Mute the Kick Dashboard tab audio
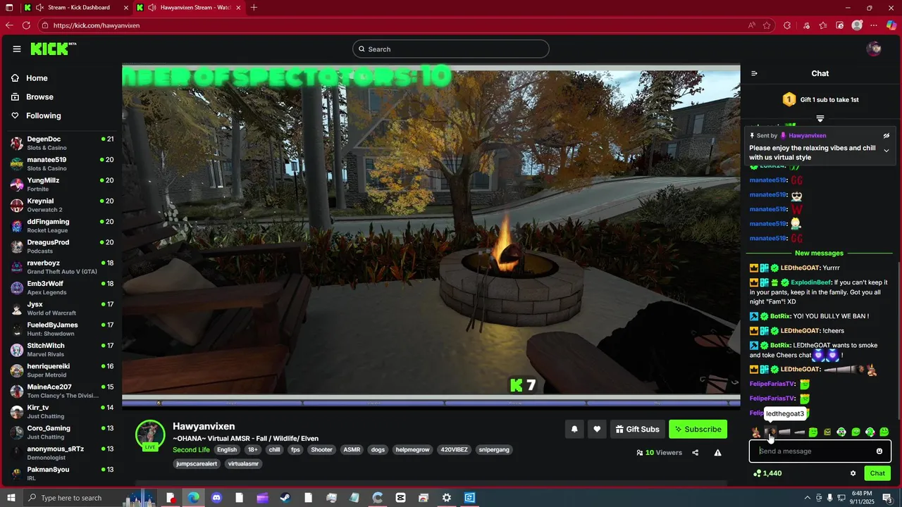 pos(39,8)
